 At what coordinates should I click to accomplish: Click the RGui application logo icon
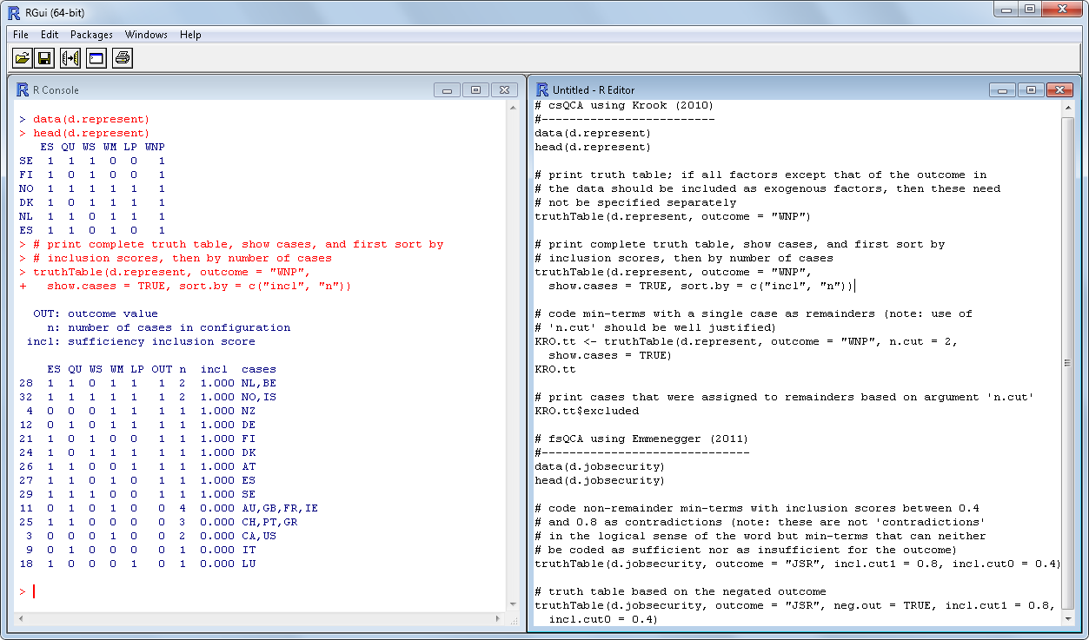[x=14, y=12]
